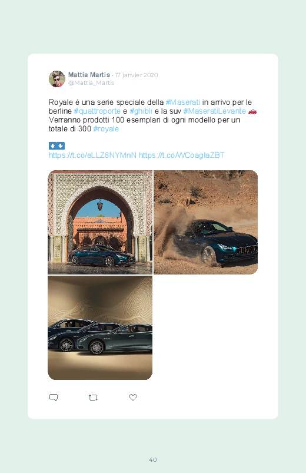
Task: Follow the t.co/eLLZ8NYMnN link
Action: click(x=92, y=156)
